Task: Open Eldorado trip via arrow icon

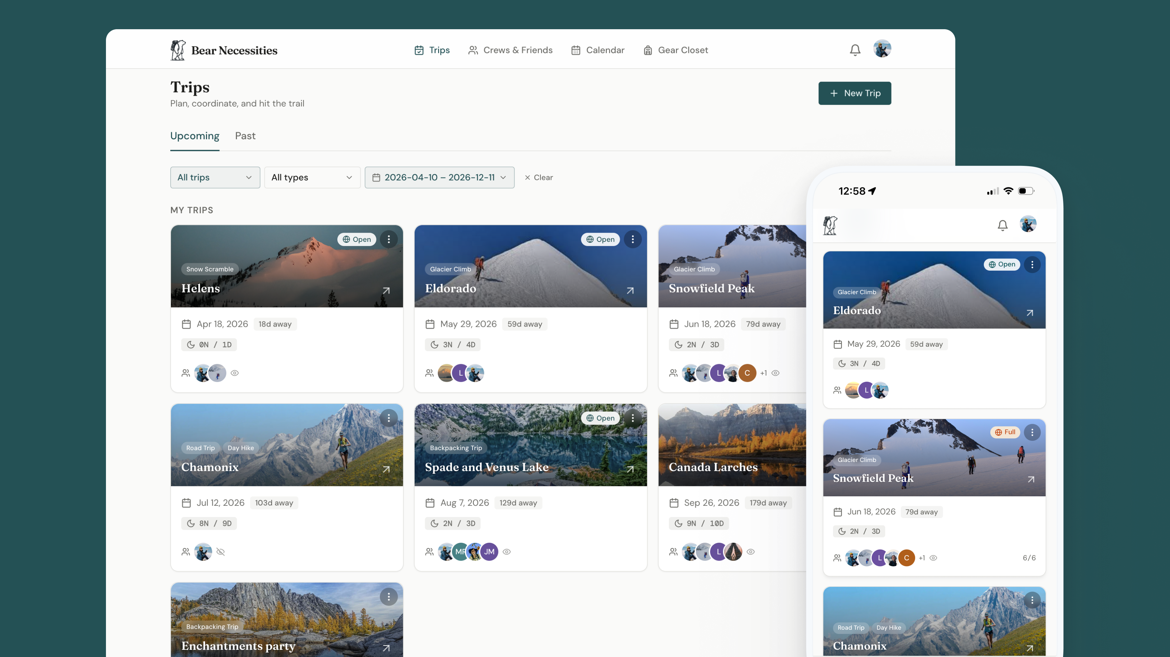Action: 630,291
